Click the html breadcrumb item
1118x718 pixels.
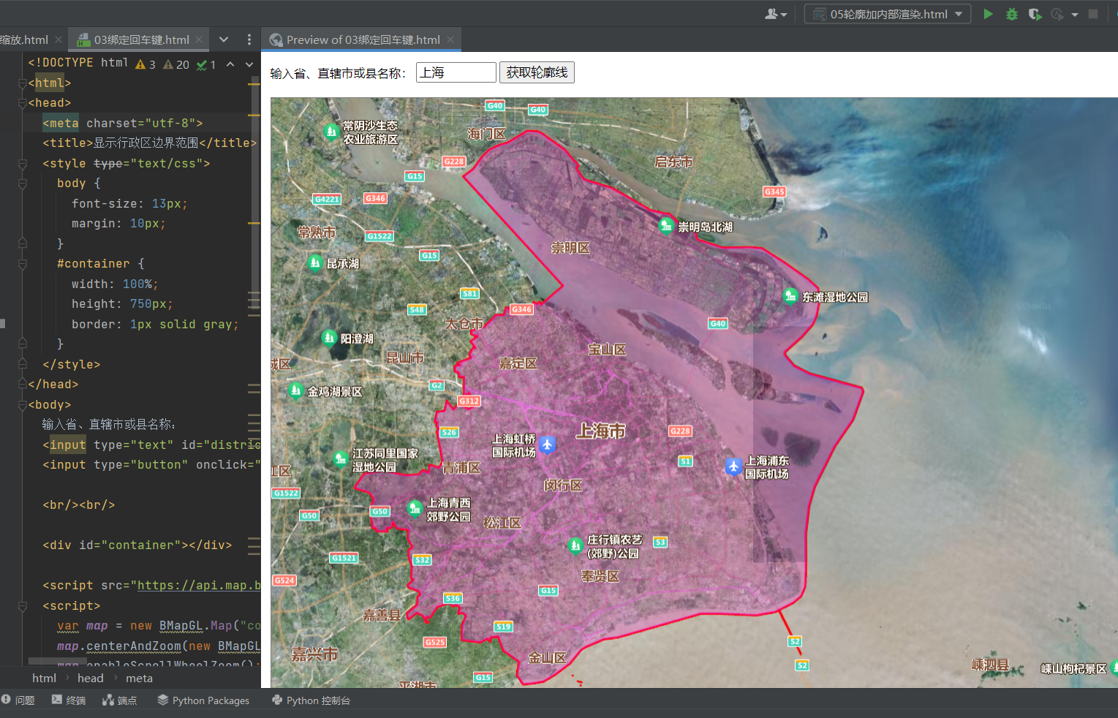[x=44, y=678]
